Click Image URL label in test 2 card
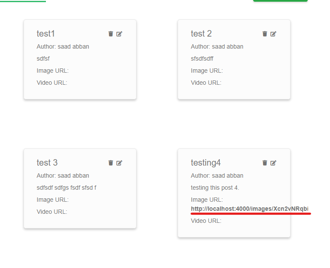 pos(207,71)
